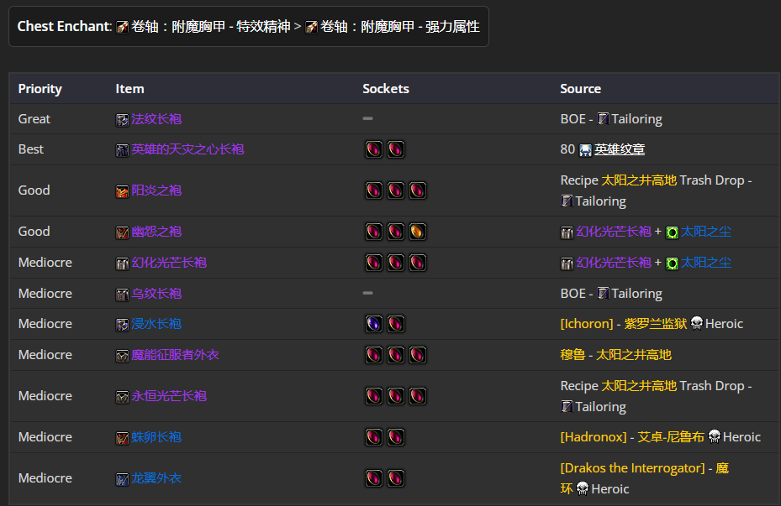Click the Tailoring icon in the 法纹长袍 row
The height and width of the screenshot is (506, 781).
click(603, 118)
